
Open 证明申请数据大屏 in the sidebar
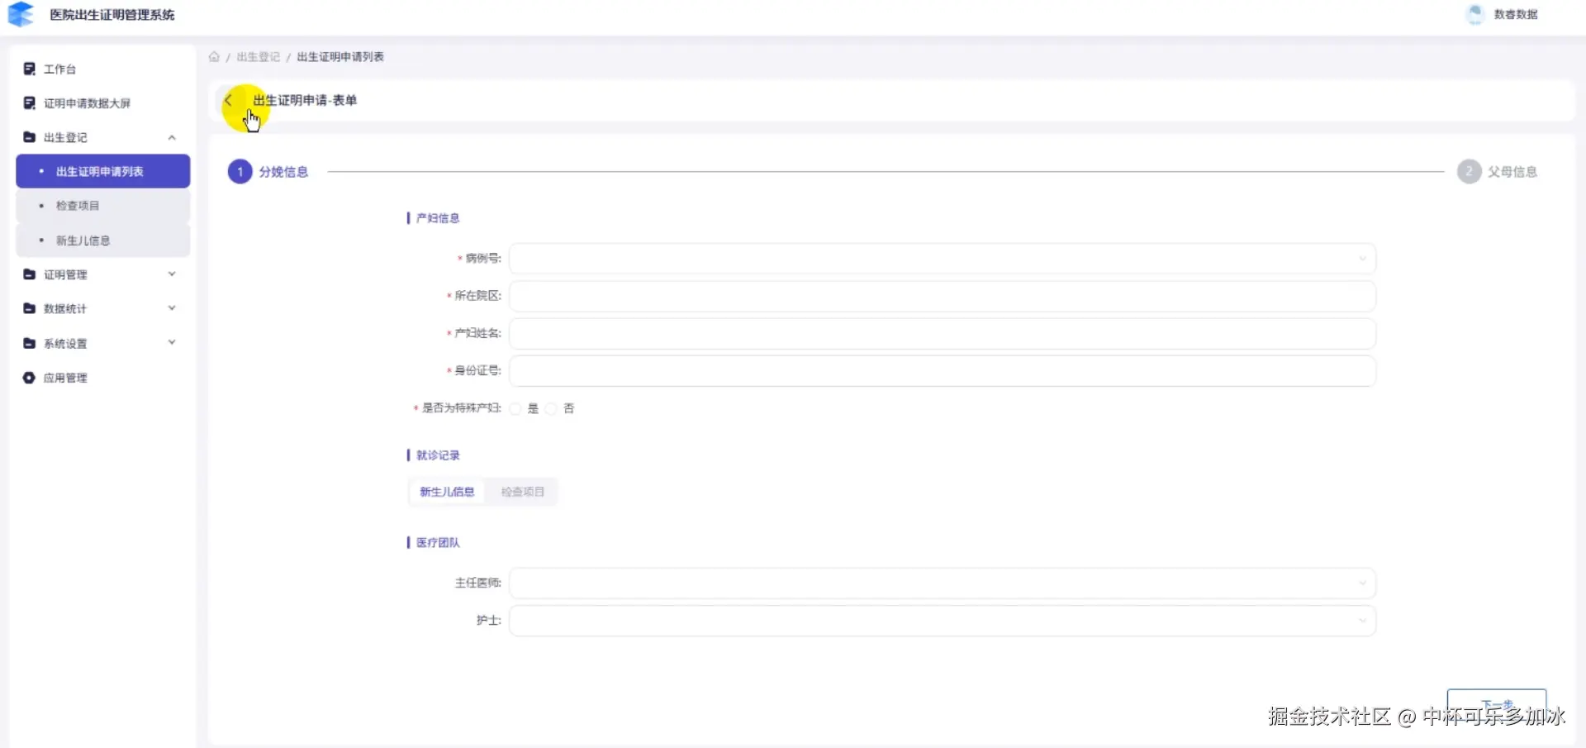(x=102, y=102)
